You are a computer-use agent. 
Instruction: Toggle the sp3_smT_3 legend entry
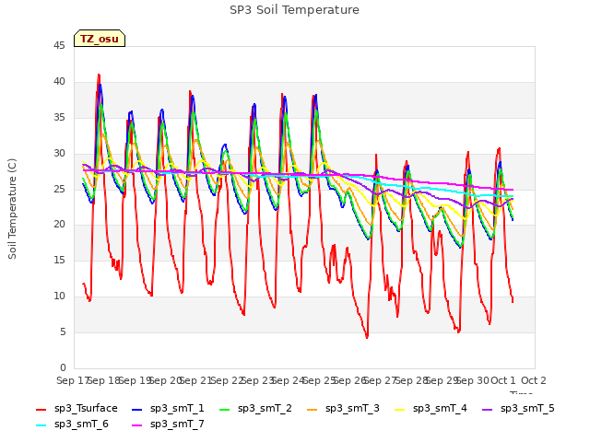(343, 409)
